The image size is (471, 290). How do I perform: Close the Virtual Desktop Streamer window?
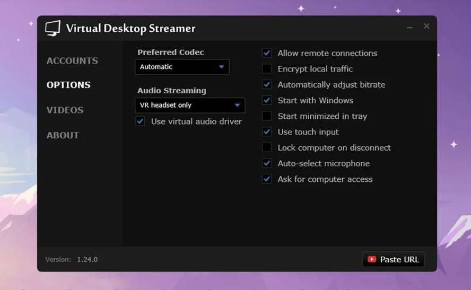pos(426,27)
